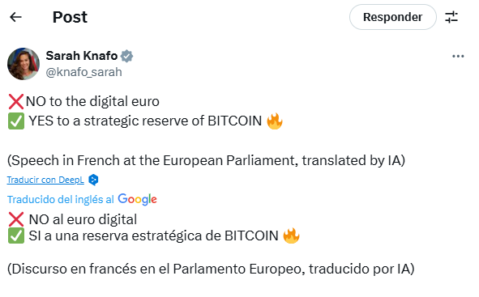Screen dimensions: 479x297
Task: Open the reply filter settings icon
Action: click(451, 17)
